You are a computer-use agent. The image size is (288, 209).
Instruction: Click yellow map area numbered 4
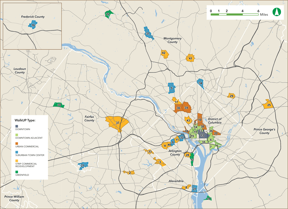165,146
